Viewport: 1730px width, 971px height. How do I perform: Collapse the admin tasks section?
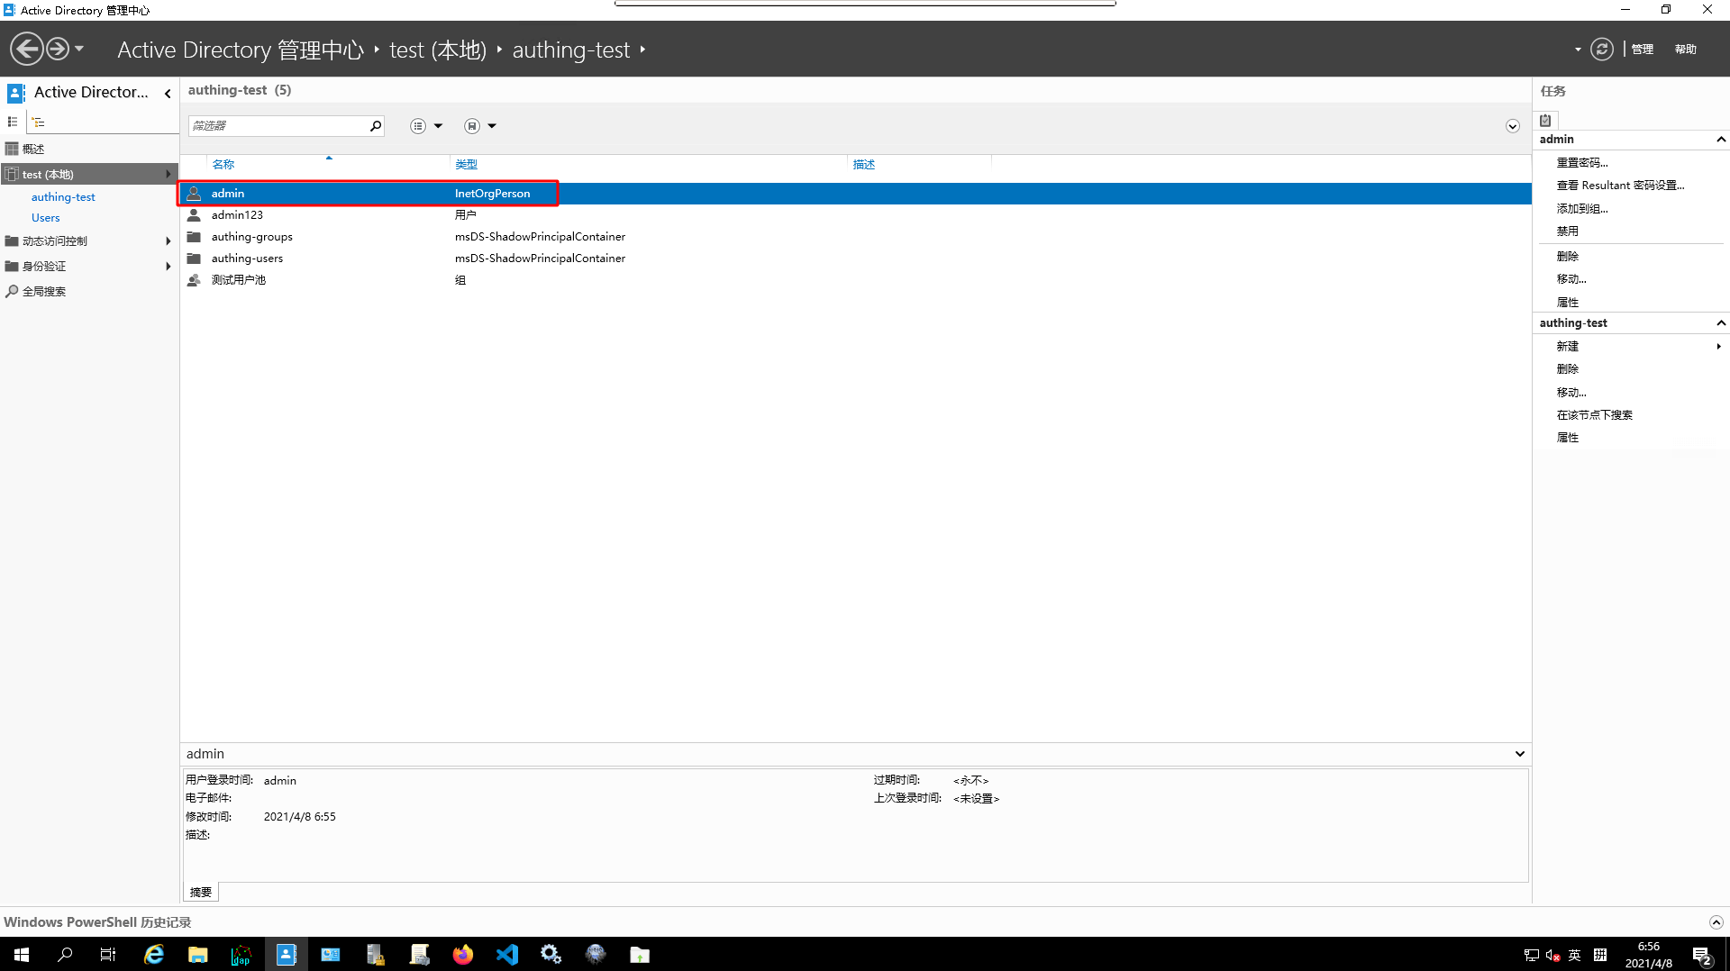click(1720, 140)
